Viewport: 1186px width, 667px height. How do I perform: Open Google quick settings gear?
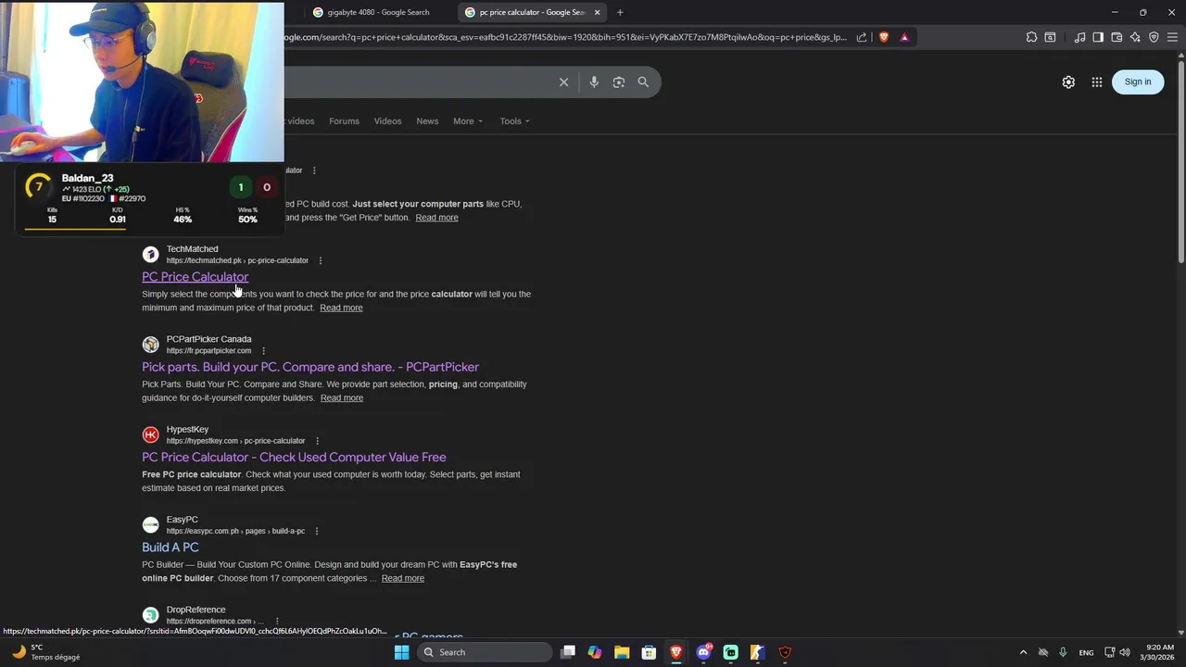pos(1068,82)
